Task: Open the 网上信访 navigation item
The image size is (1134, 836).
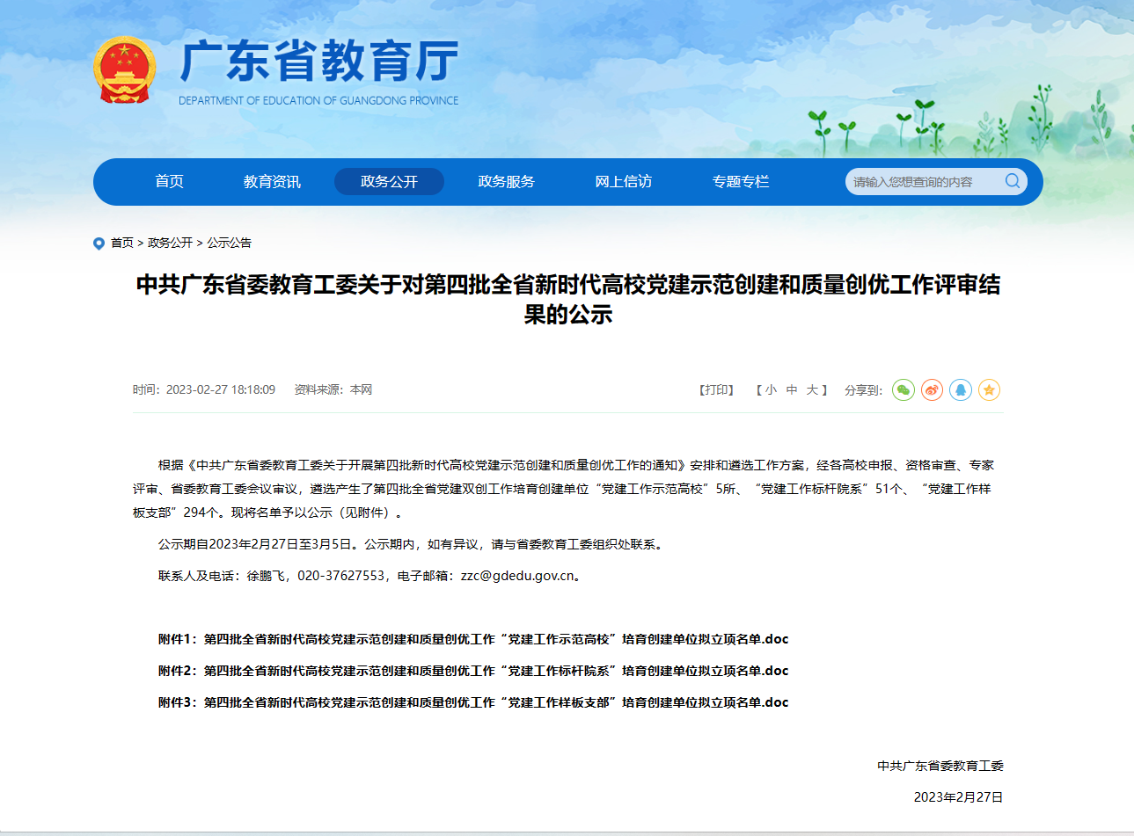Action: click(623, 181)
